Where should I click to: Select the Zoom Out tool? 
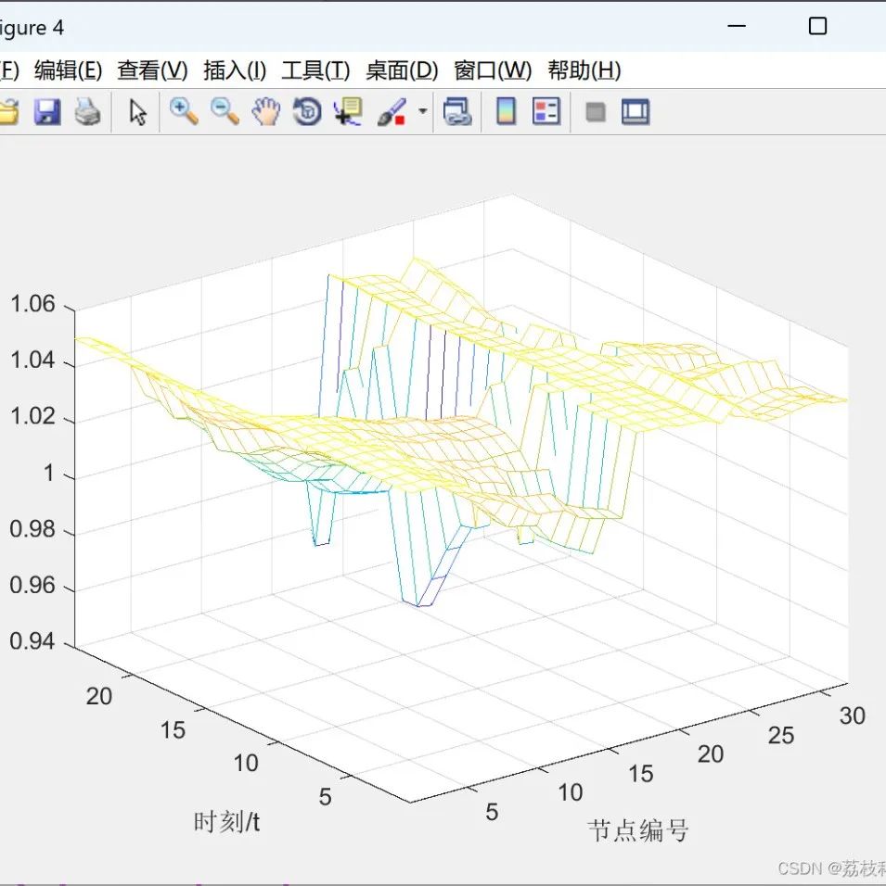coord(224,111)
